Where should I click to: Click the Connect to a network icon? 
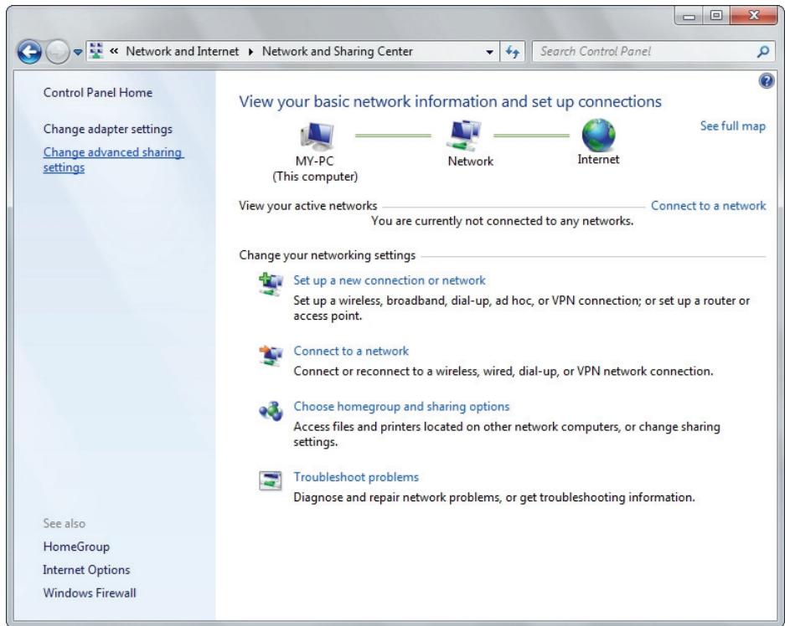(x=271, y=355)
